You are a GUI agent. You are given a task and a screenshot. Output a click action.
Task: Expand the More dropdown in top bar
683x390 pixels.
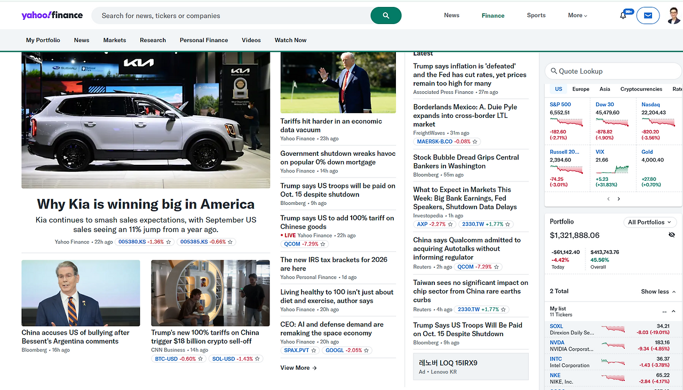[578, 15]
